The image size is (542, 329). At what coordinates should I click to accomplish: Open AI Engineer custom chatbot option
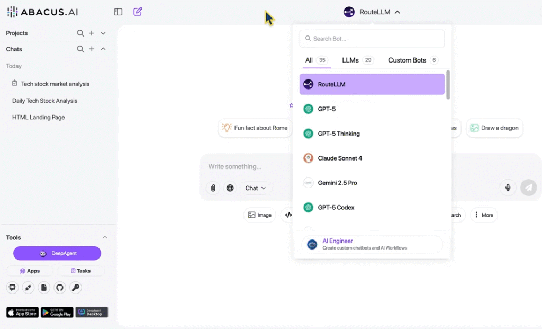[372, 244]
